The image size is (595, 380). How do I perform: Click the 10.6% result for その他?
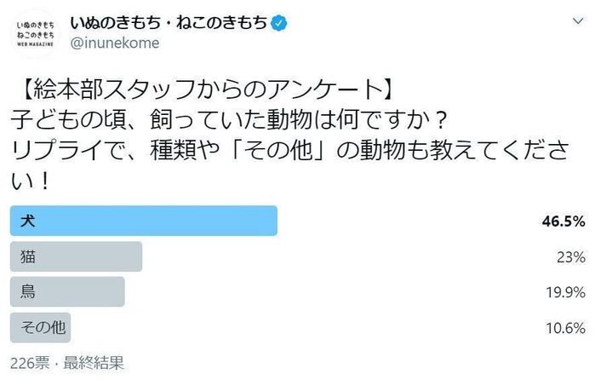click(565, 326)
